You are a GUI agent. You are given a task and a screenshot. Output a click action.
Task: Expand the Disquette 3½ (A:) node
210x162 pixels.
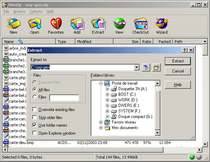(107, 89)
